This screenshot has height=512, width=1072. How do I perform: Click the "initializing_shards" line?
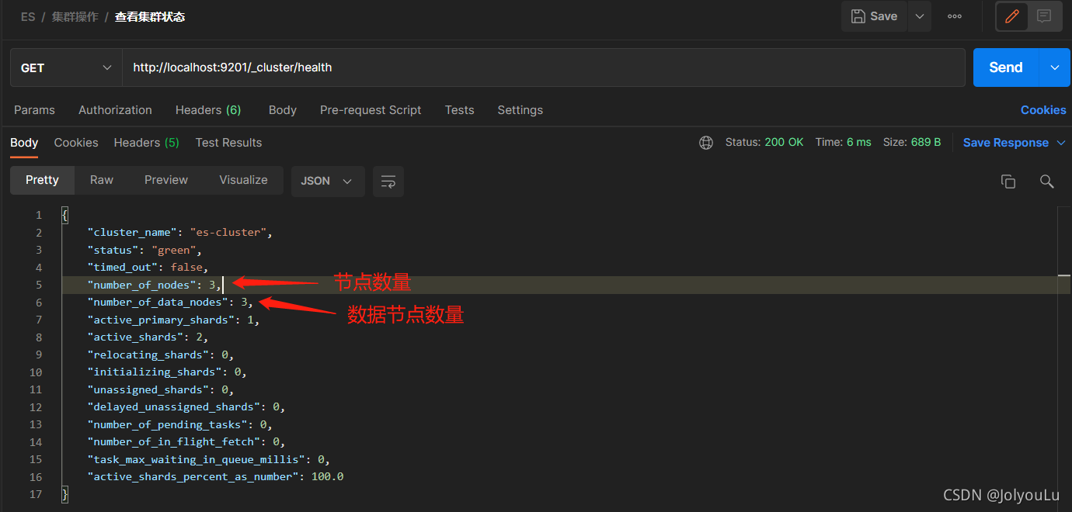(167, 372)
